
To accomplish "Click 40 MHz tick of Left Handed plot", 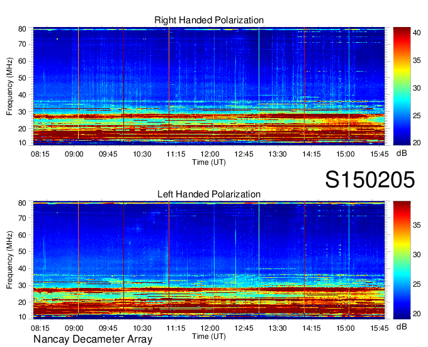I will 22,269.
